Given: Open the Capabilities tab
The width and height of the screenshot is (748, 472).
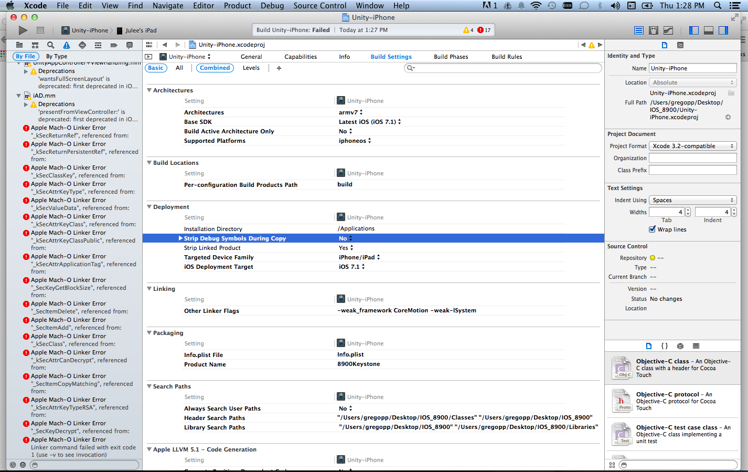Looking at the screenshot, I should [301, 57].
